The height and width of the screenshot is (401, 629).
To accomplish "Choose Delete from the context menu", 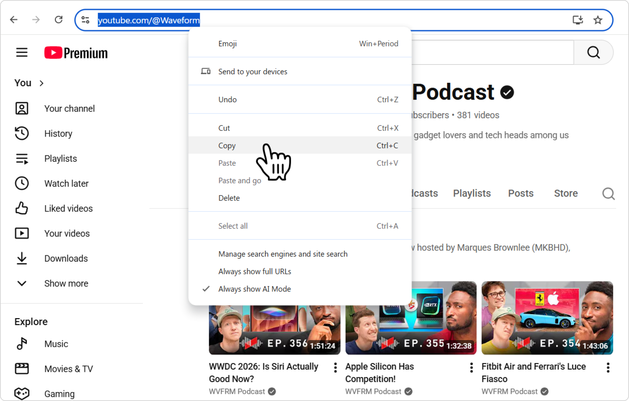I will tap(300, 198).
